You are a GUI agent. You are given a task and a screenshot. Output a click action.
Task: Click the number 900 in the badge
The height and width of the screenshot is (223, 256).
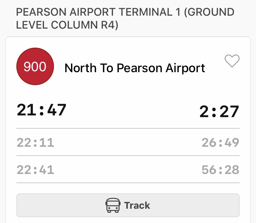(x=35, y=67)
